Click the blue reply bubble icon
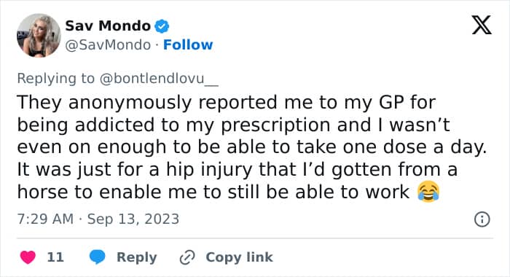Image resolution: width=510 pixels, height=277 pixels. (97, 257)
